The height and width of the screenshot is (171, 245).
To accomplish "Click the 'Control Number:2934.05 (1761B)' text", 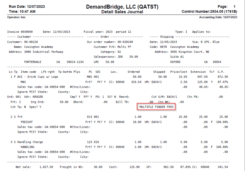I will tap(209, 12).
